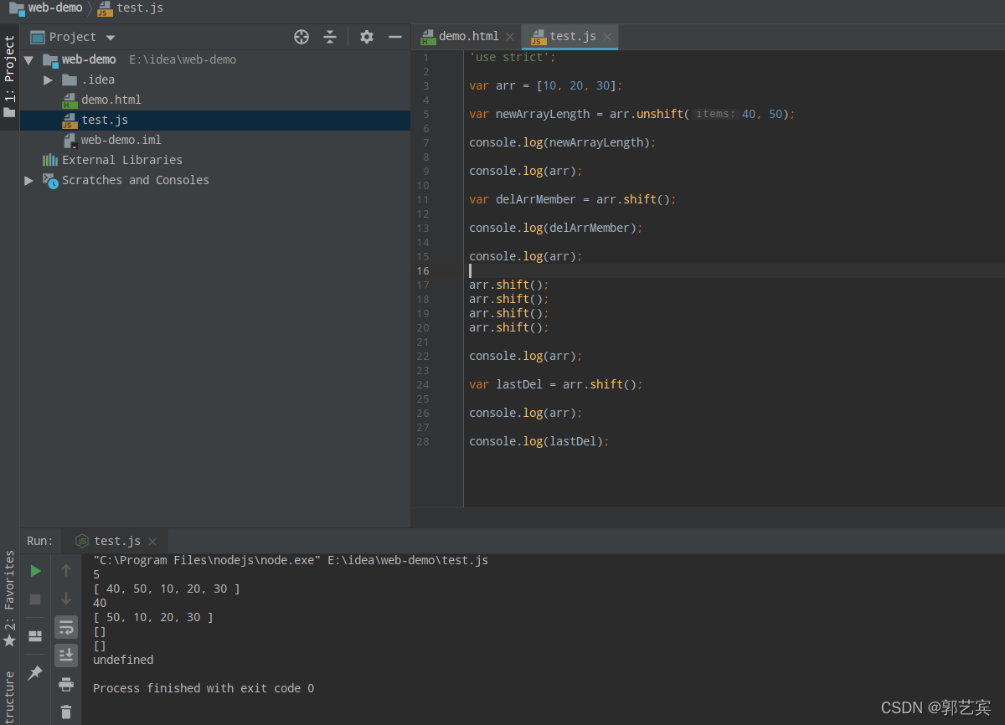Click var lastDel line 24
The height and width of the screenshot is (725, 1005).
(x=556, y=384)
